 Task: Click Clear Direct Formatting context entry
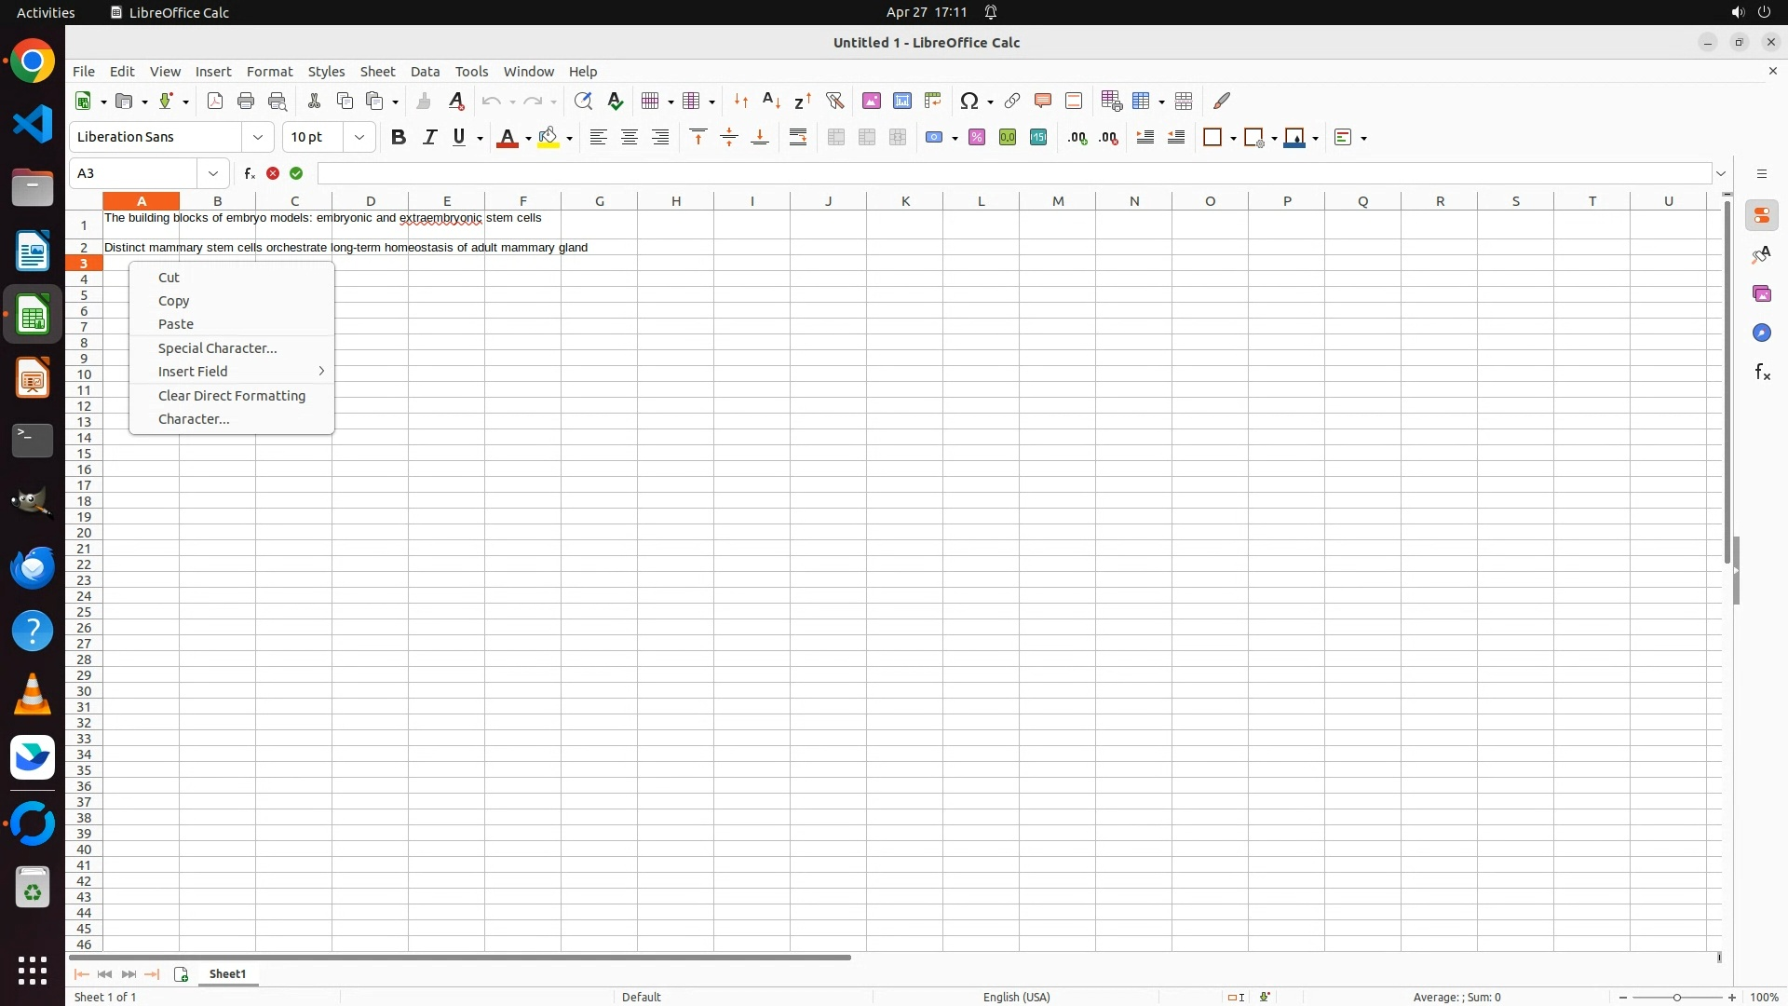point(232,396)
